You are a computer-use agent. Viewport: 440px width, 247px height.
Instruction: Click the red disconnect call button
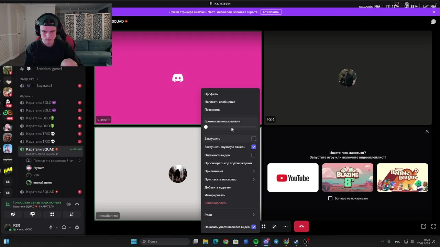tap(301, 226)
